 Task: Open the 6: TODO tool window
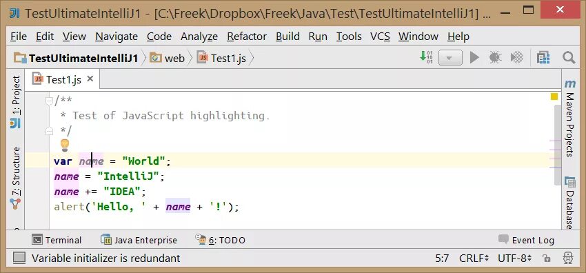(221, 240)
